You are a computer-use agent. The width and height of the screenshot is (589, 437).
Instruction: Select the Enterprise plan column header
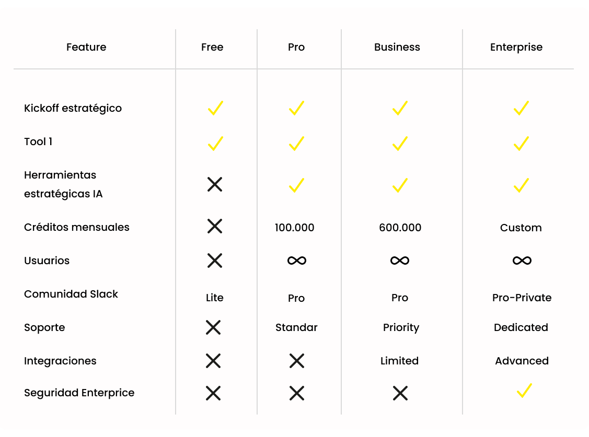click(516, 47)
